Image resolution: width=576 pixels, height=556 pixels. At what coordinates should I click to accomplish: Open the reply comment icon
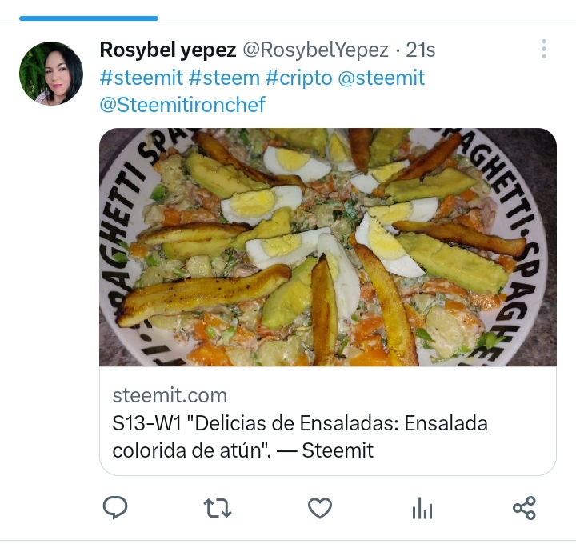[115, 508]
